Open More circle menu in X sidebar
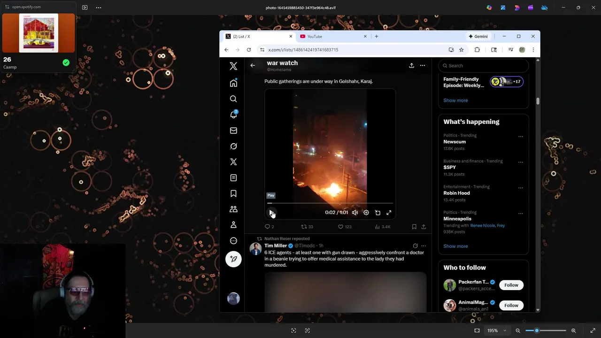The width and height of the screenshot is (601, 338). (x=233, y=241)
